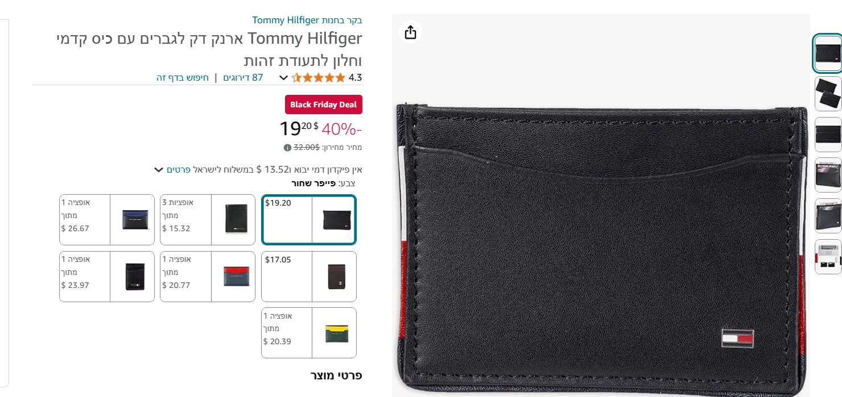842x397 pixels.
Task: Click the star rating icons
Action: (x=319, y=78)
